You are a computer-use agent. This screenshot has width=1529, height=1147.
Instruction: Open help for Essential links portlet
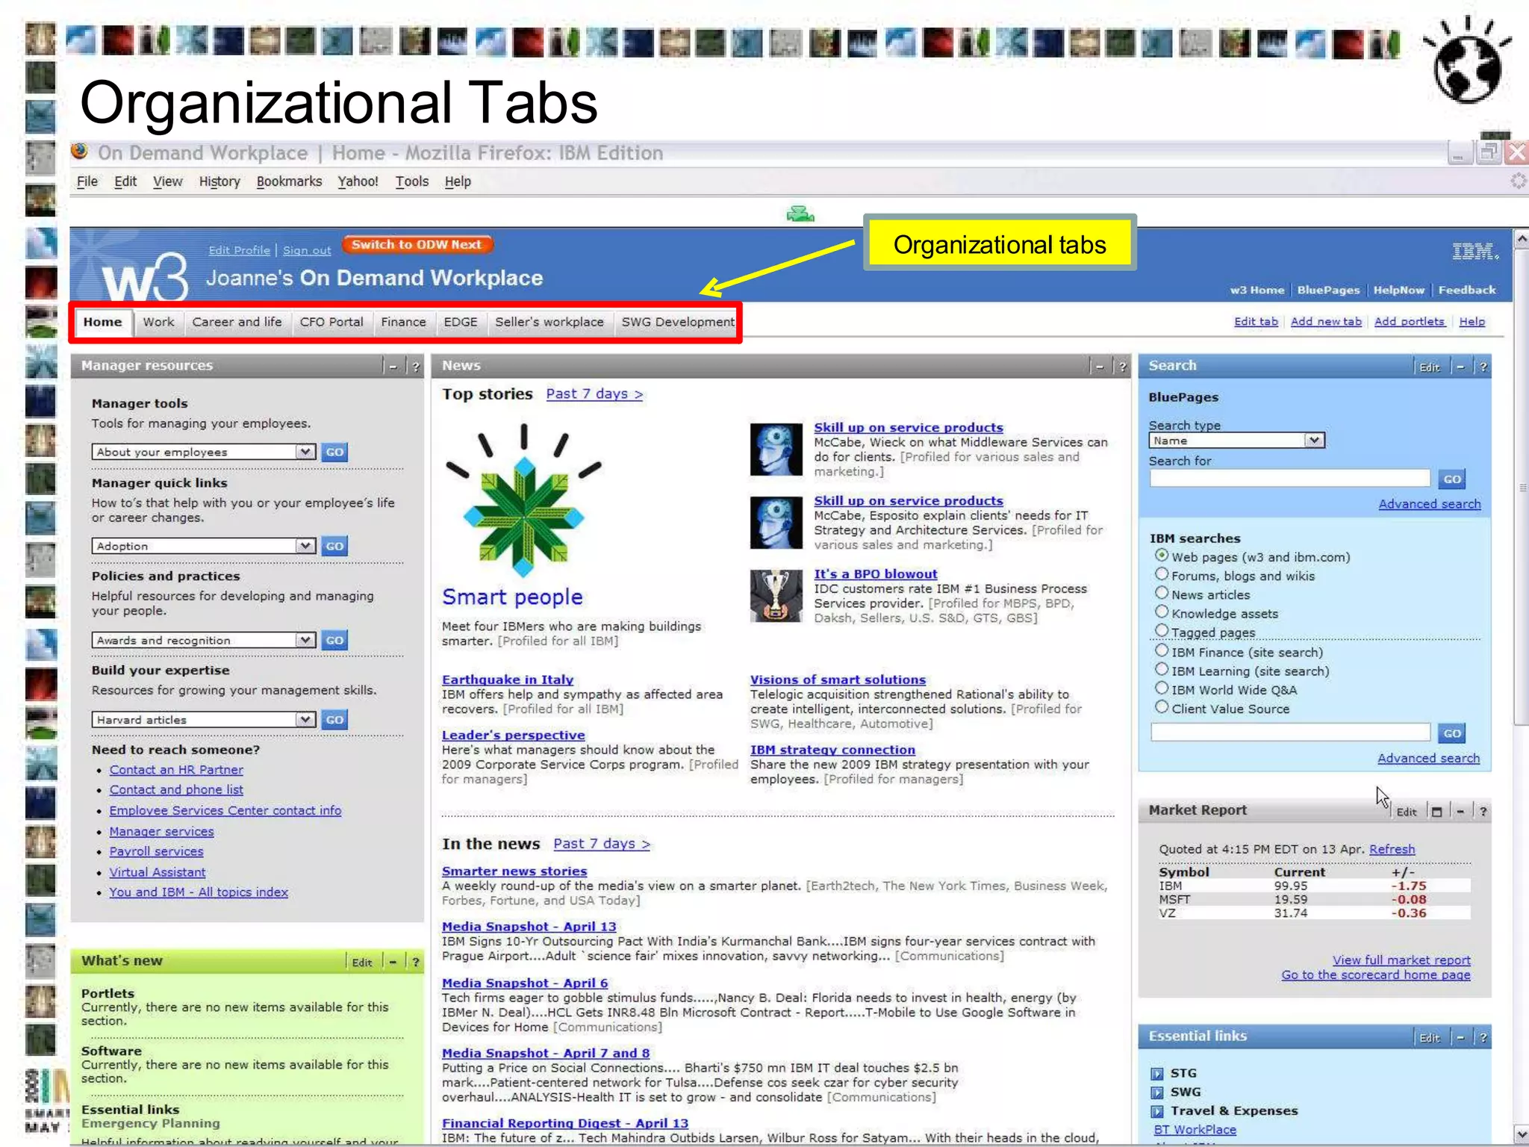[1483, 1038]
